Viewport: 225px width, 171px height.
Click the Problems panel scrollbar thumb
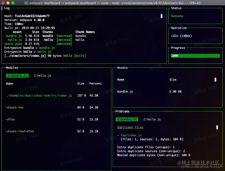217,127
